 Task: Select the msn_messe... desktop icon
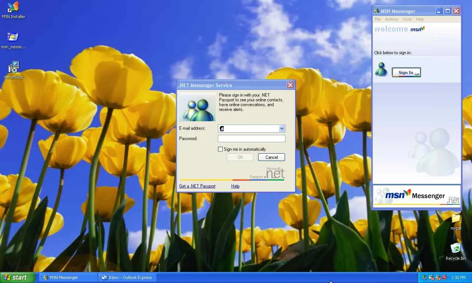coord(13,41)
